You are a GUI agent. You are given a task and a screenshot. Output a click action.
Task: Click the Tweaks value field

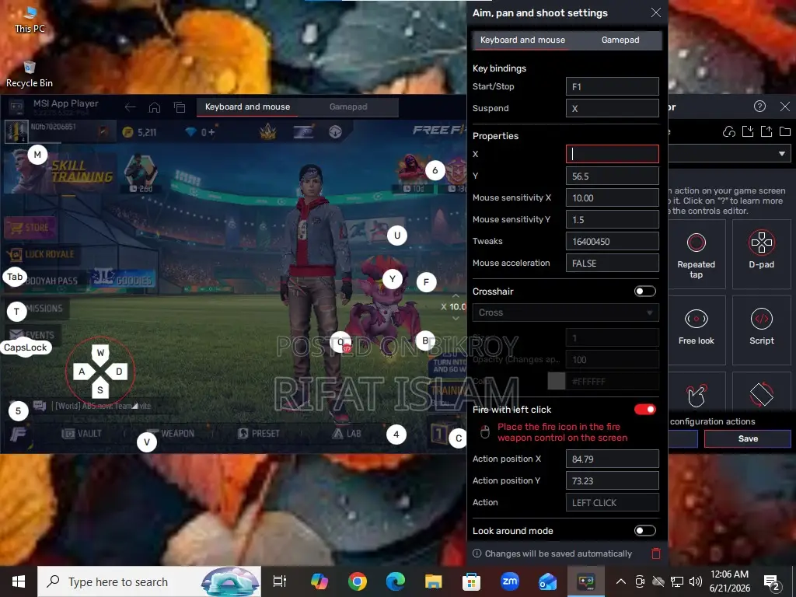click(613, 242)
